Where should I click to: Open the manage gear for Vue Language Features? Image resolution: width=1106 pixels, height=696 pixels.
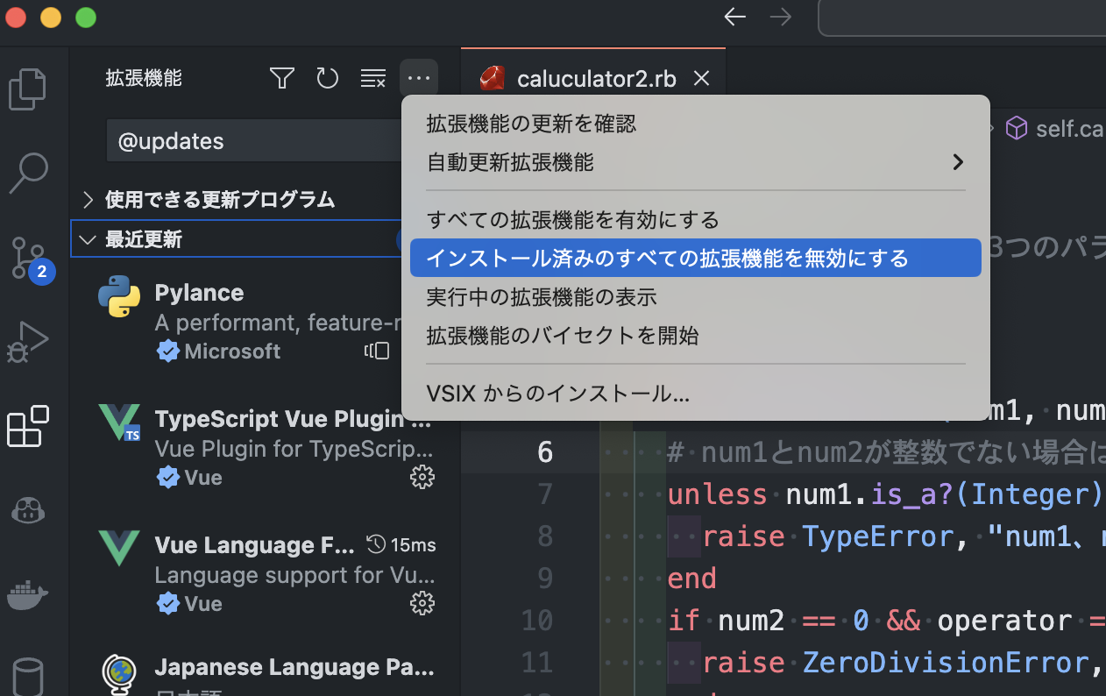tap(422, 603)
